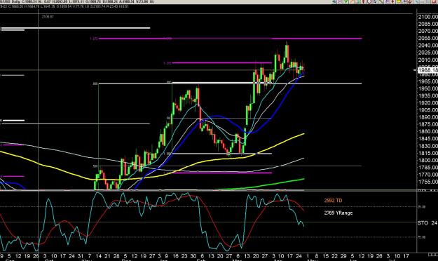Click the dark red down-arrow toolbar icon
The height and width of the screenshot is (261, 438).
[x=392, y=1]
